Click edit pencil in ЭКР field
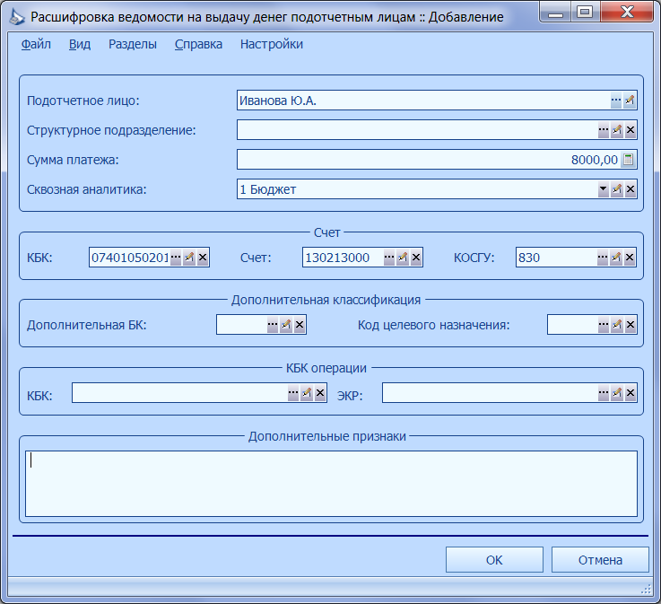This screenshot has width=661, height=604. [x=617, y=393]
